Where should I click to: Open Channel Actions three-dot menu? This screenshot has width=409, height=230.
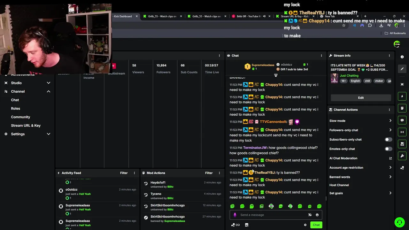(x=389, y=110)
